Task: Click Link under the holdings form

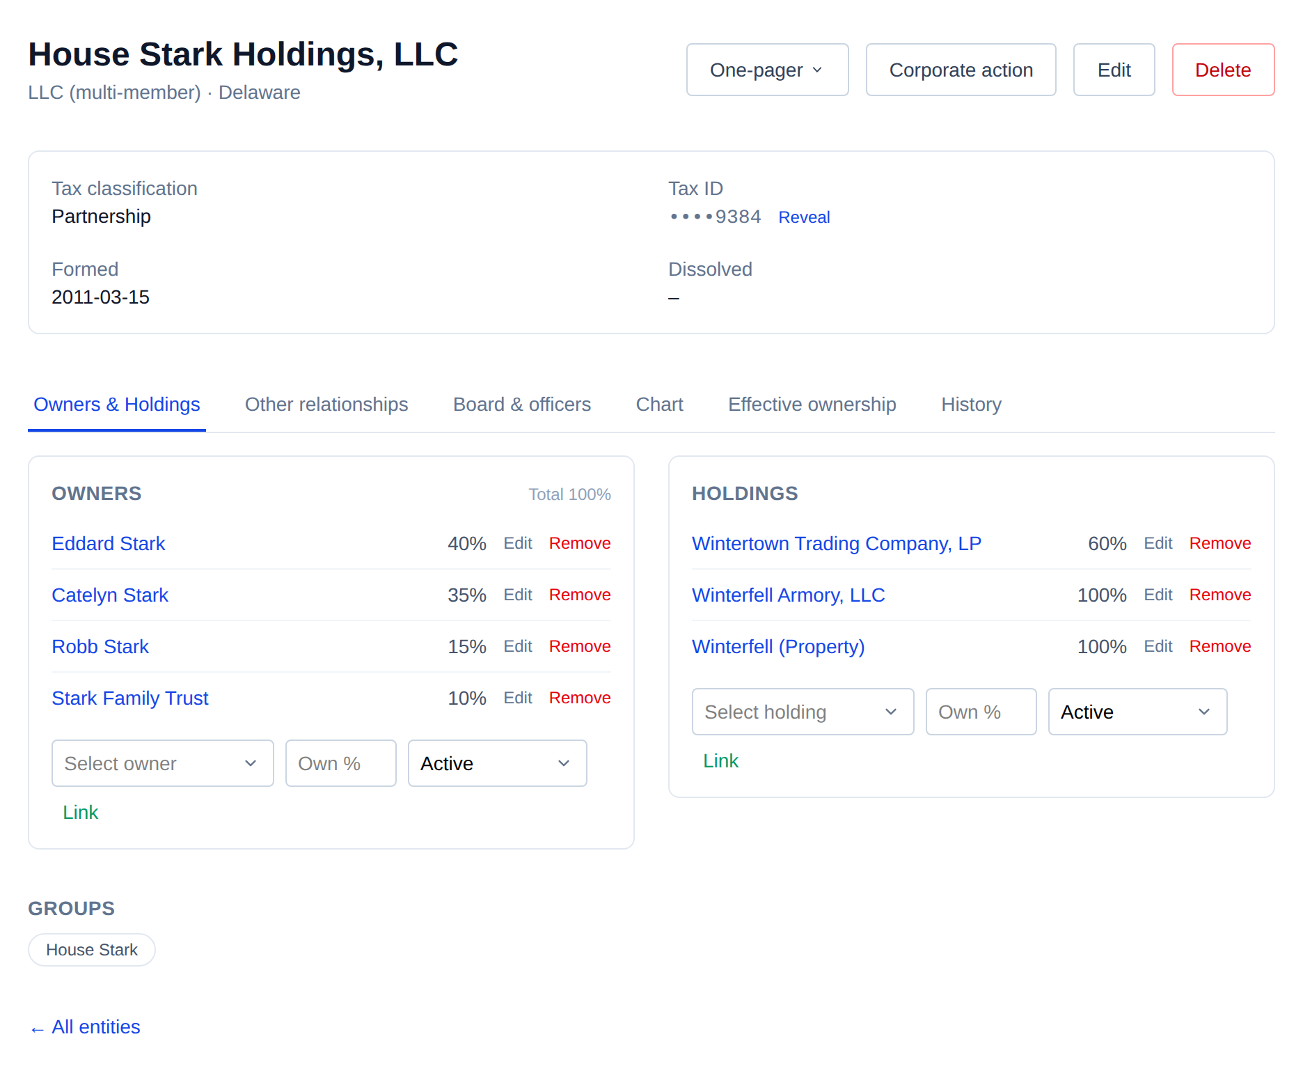Action: 721,760
